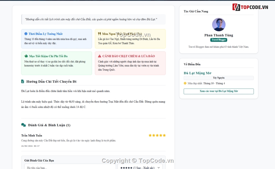This screenshot has height=169, width=275.
Task: Click the piggy bank savings icon
Action: (26, 56)
